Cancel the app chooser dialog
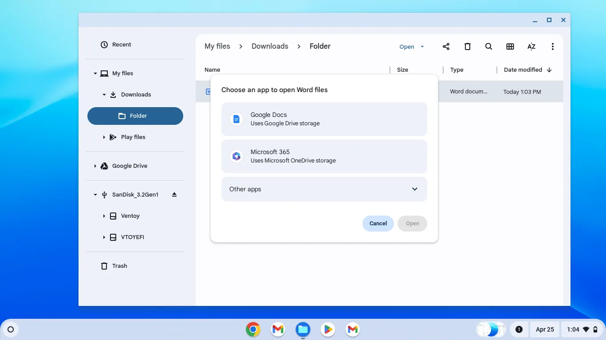 [378, 224]
